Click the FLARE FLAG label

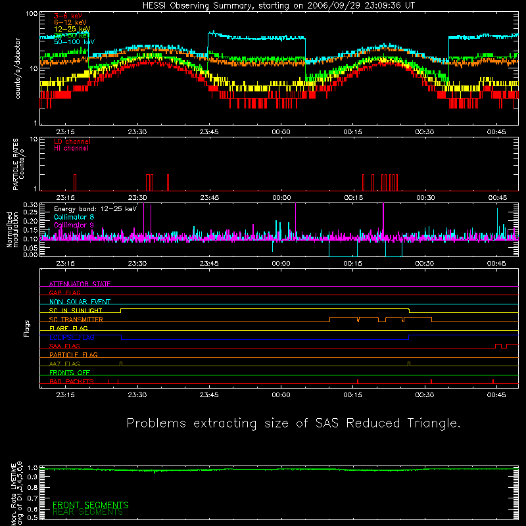[x=68, y=328]
